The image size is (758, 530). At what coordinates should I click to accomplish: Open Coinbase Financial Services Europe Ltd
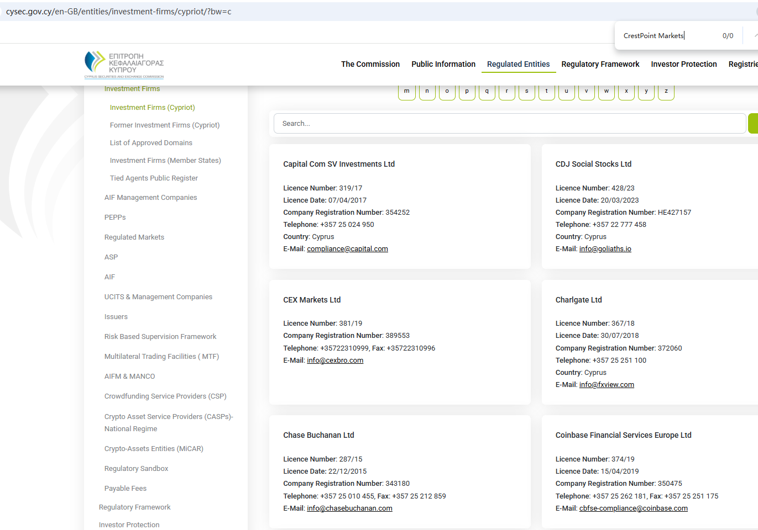623,435
